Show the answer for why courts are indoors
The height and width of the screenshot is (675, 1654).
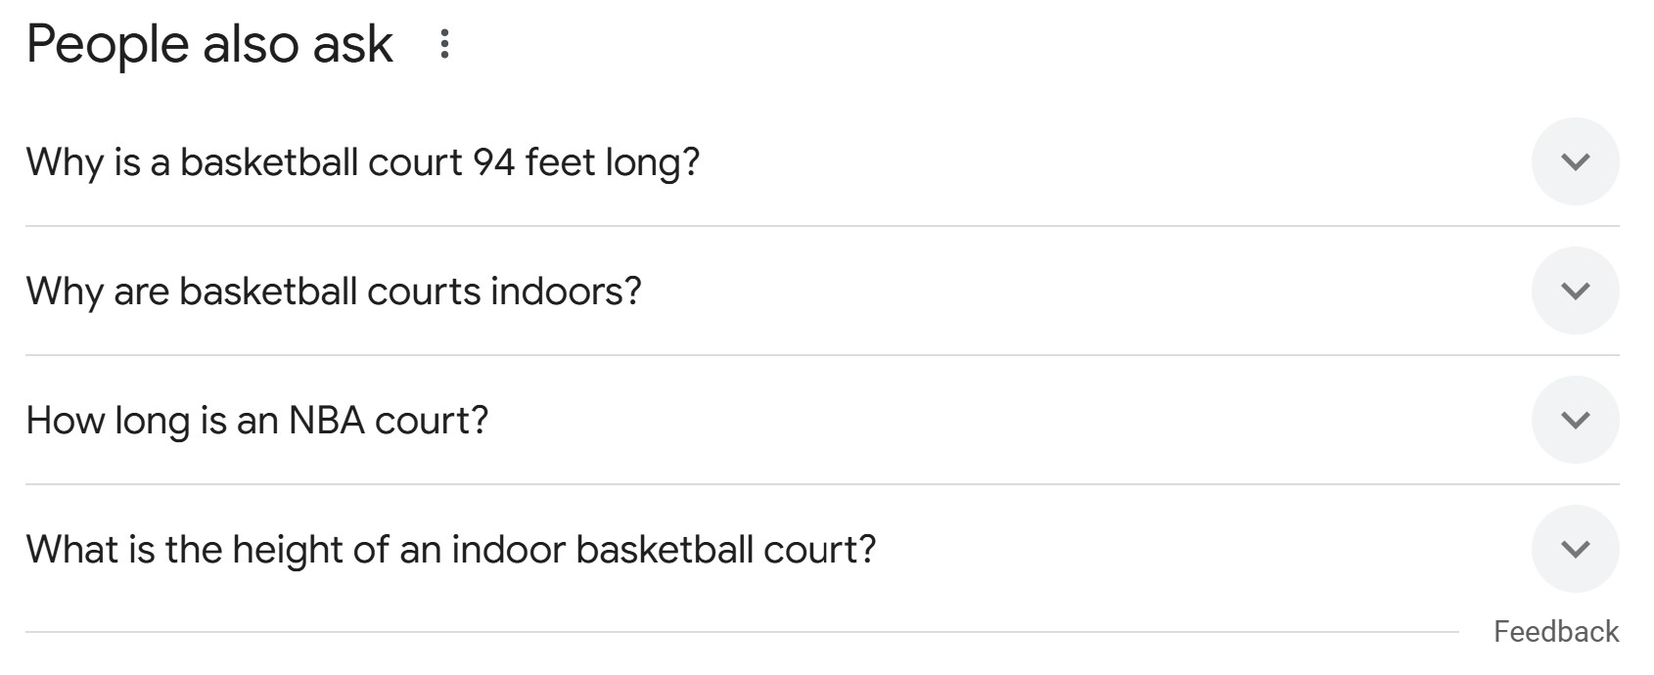pyautogui.click(x=1575, y=291)
